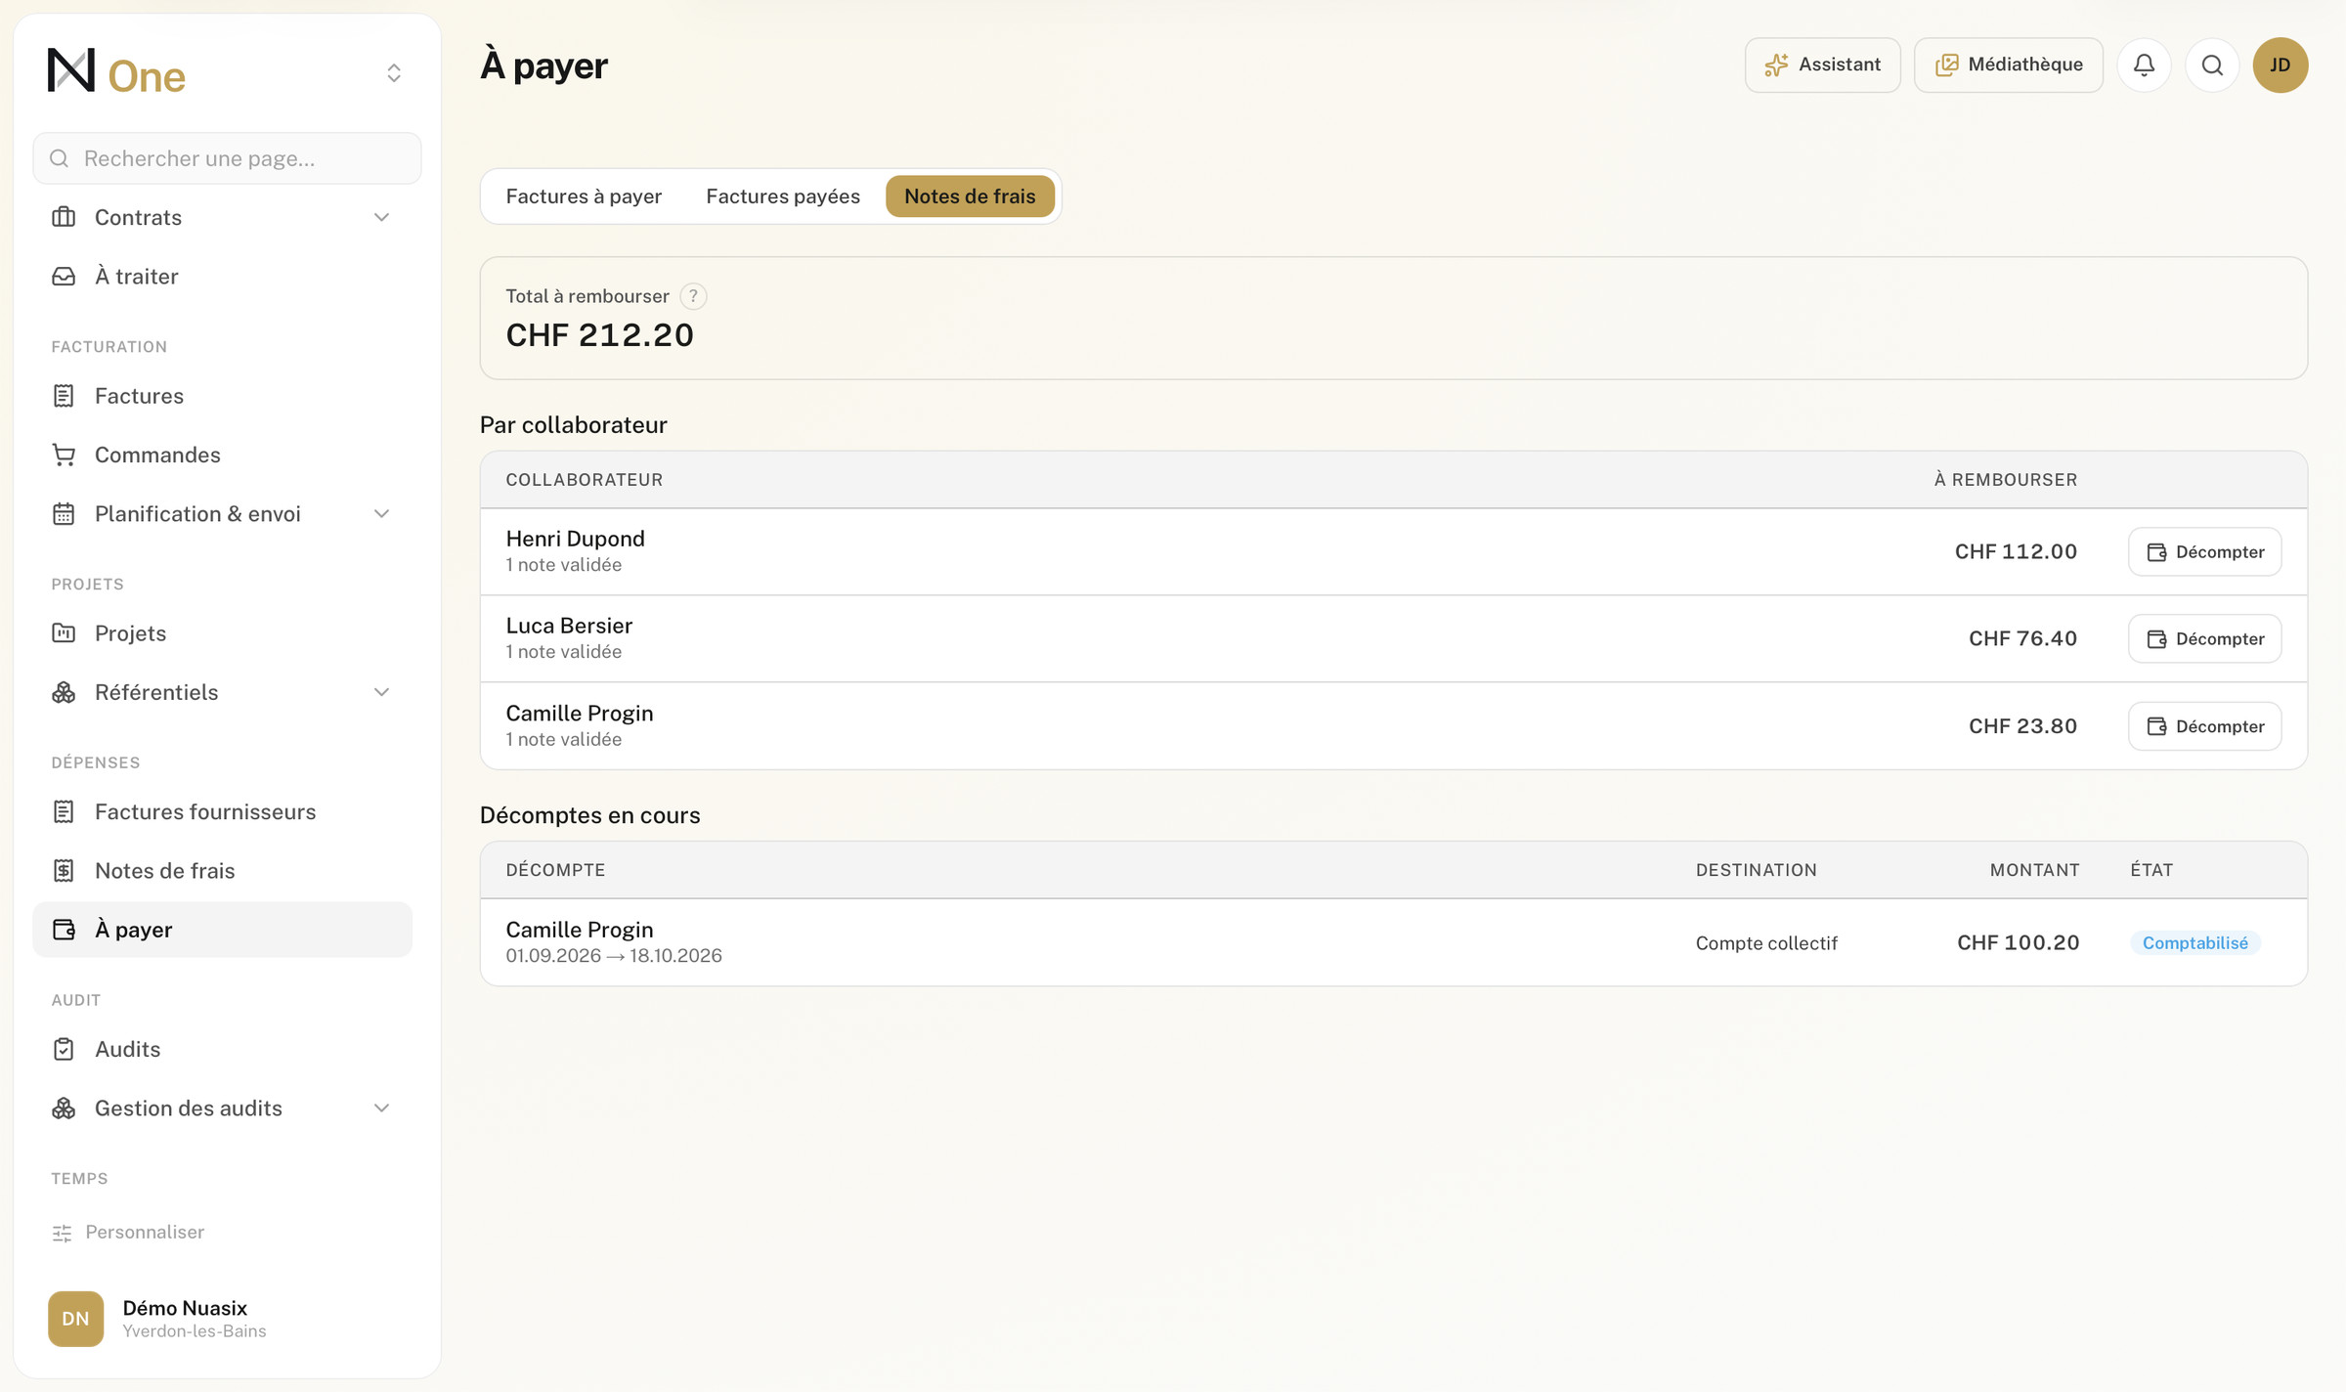Click Henri Dupond collaborator name
Screen dimensions: 2346x1392
(x=575, y=539)
